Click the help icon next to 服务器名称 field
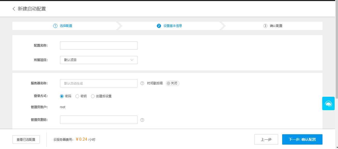This screenshot has height=149, width=338. pyautogui.click(x=142, y=83)
